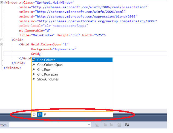Click the outer closing </Grid> tag
Screen dimensions: 173x133
[18, 63]
